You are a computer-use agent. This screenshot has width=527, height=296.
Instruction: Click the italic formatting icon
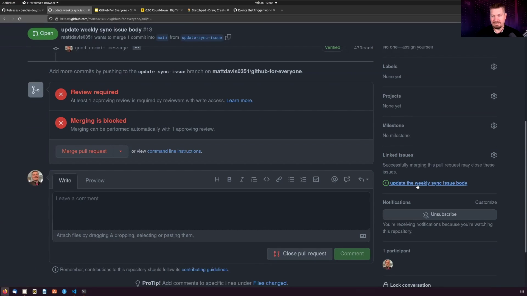[x=242, y=180]
